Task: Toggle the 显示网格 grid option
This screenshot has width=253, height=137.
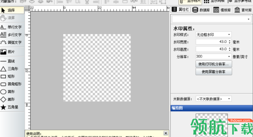Action: (214, 1)
